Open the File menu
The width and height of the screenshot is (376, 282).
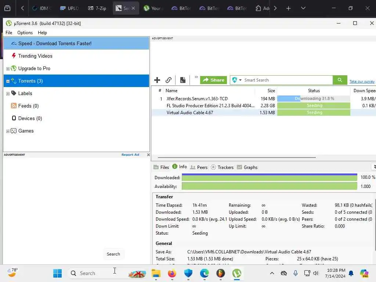click(x=9, y=33)
